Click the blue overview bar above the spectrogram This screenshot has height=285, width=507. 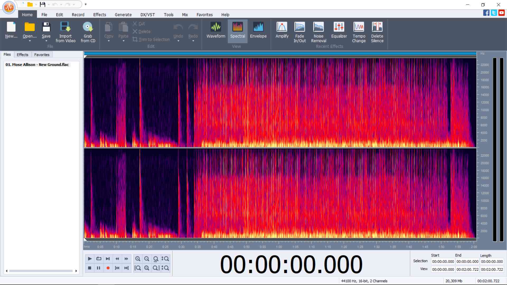pos(280,54)
